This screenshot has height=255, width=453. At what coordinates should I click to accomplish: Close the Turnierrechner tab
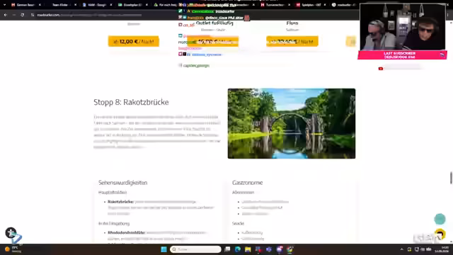289,5
